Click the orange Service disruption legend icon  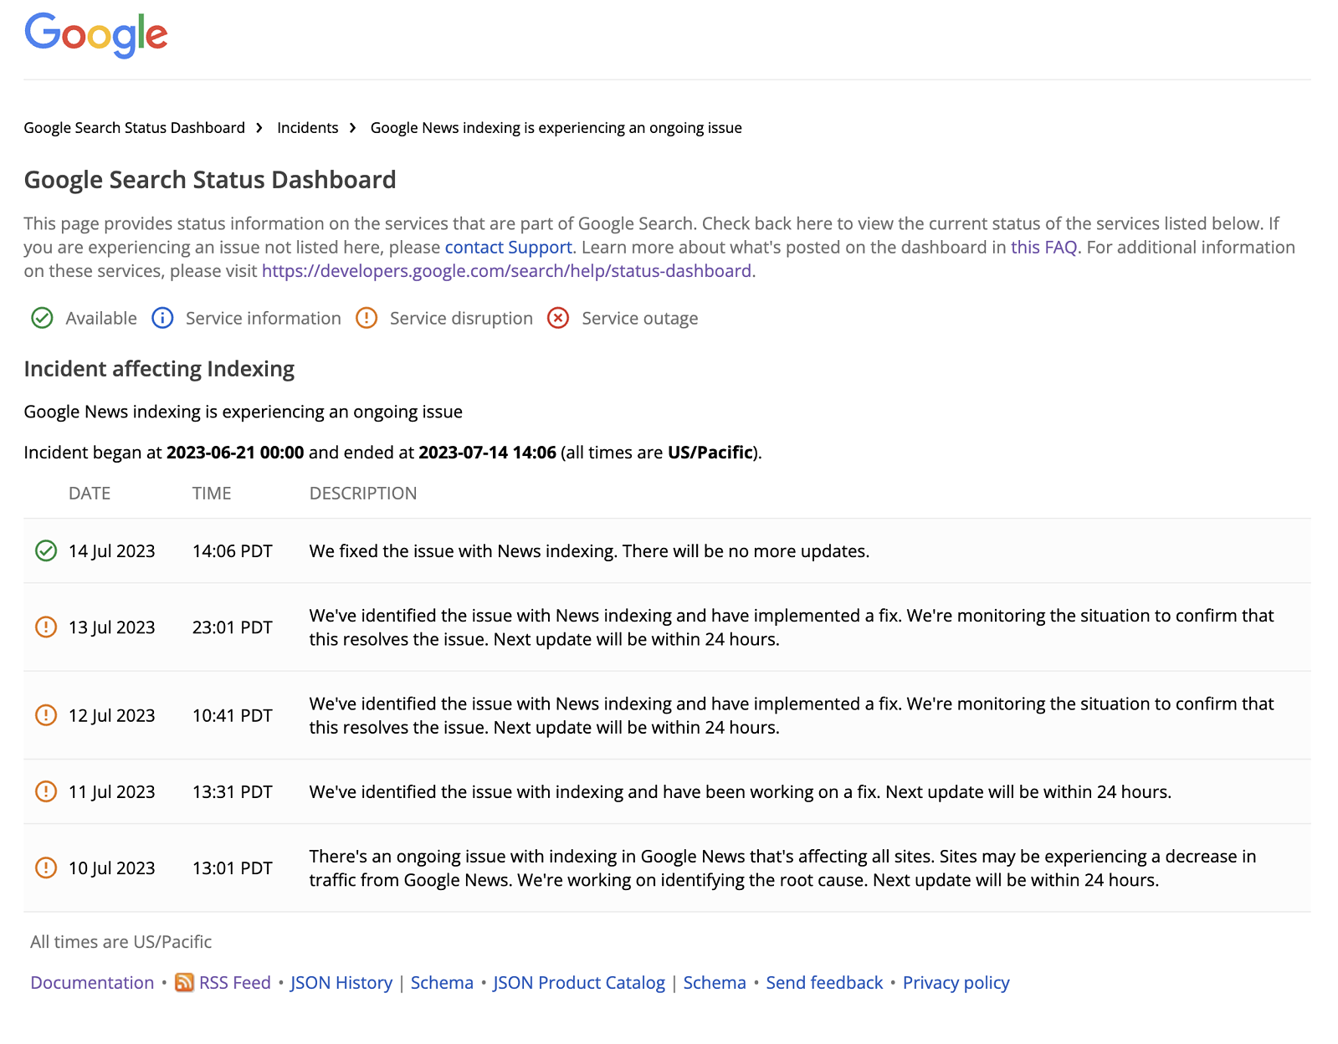tap(367, 318)
